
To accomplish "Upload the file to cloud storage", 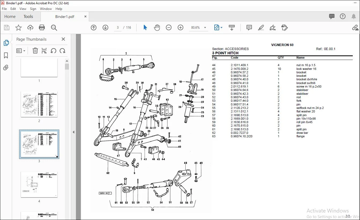I will [30, 28].
